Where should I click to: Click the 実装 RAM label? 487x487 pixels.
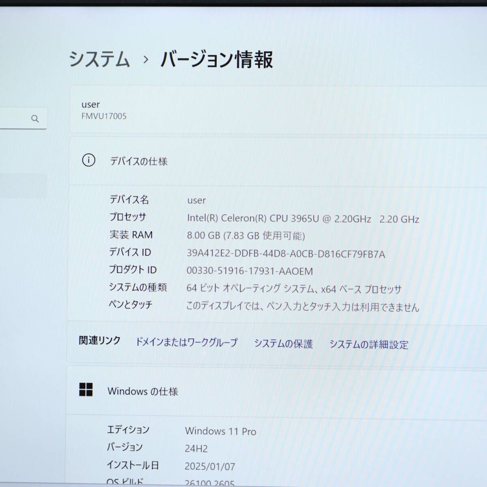tap(131, 235)
